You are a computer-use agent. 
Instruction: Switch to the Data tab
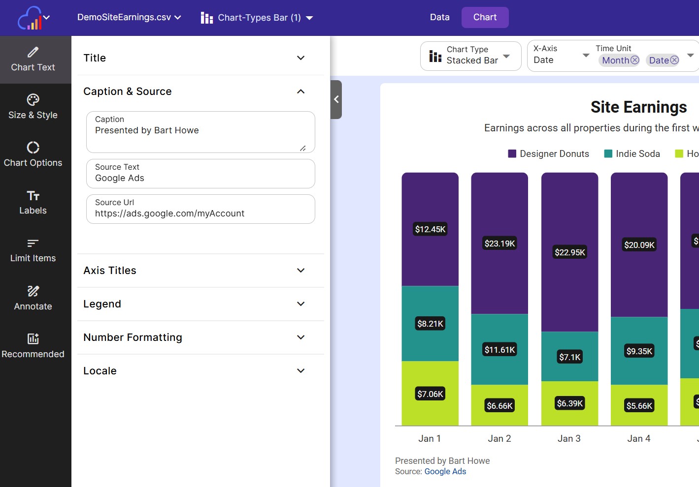[439, 17]
